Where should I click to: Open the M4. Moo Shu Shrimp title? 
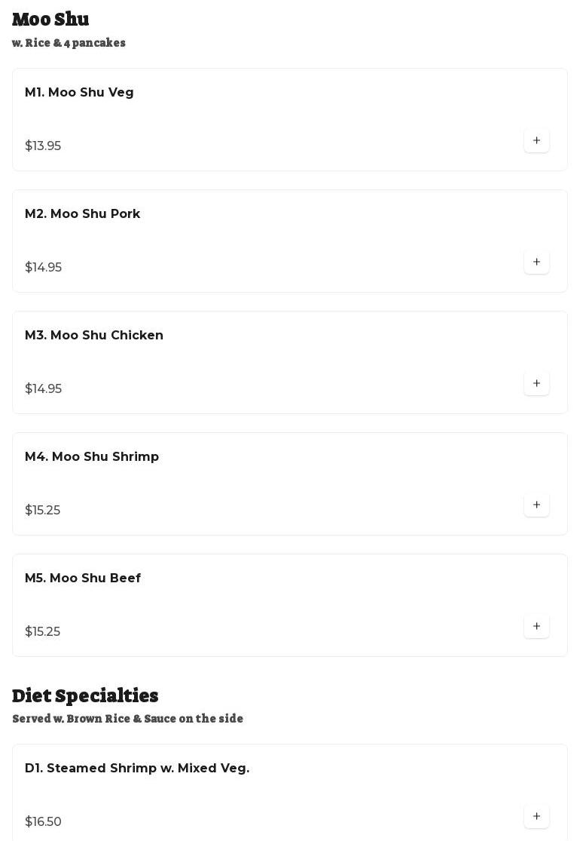click(92, 457)
